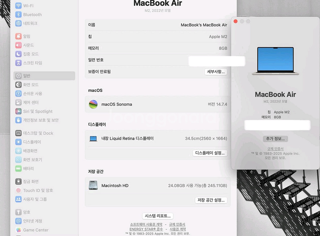Click the 일반 gear icon

pos(18,76)
